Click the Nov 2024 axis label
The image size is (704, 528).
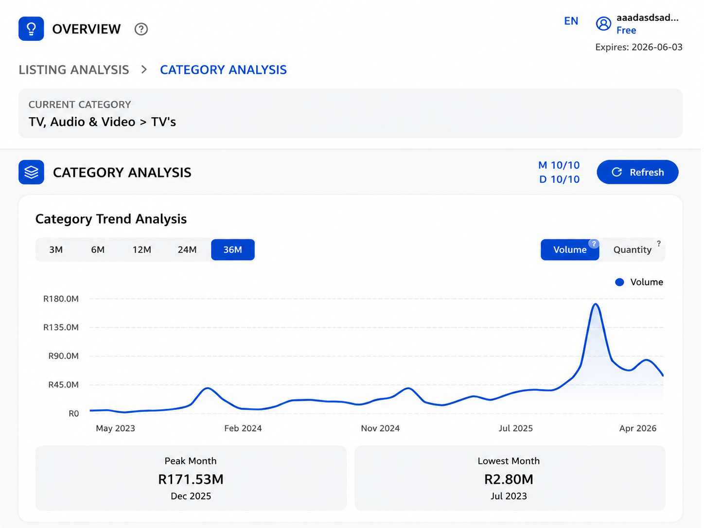click(x=380, y=428)
